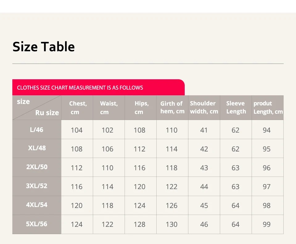
Task: Click the red clothes size chart banner
Action: (98, 87)
